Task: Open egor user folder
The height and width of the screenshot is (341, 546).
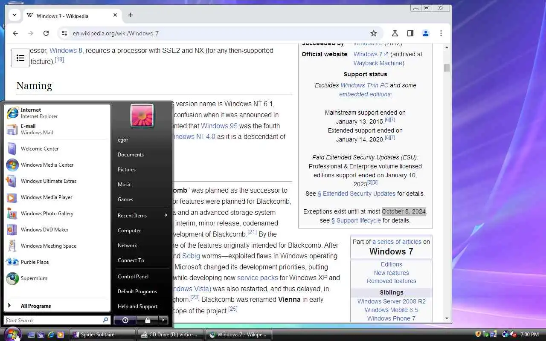Action: click(142, 140)
